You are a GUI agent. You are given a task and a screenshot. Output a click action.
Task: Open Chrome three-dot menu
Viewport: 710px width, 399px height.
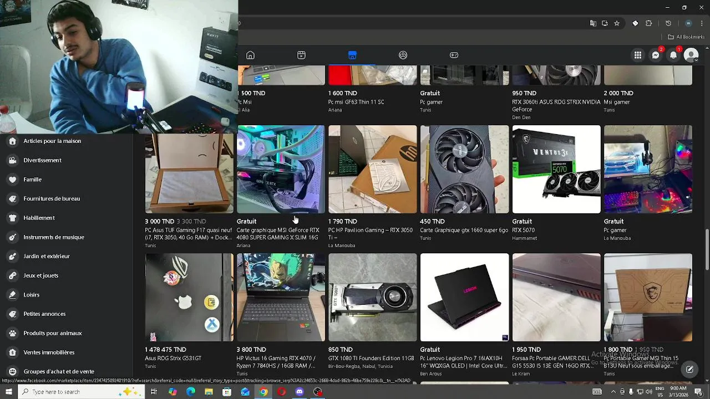702,23
